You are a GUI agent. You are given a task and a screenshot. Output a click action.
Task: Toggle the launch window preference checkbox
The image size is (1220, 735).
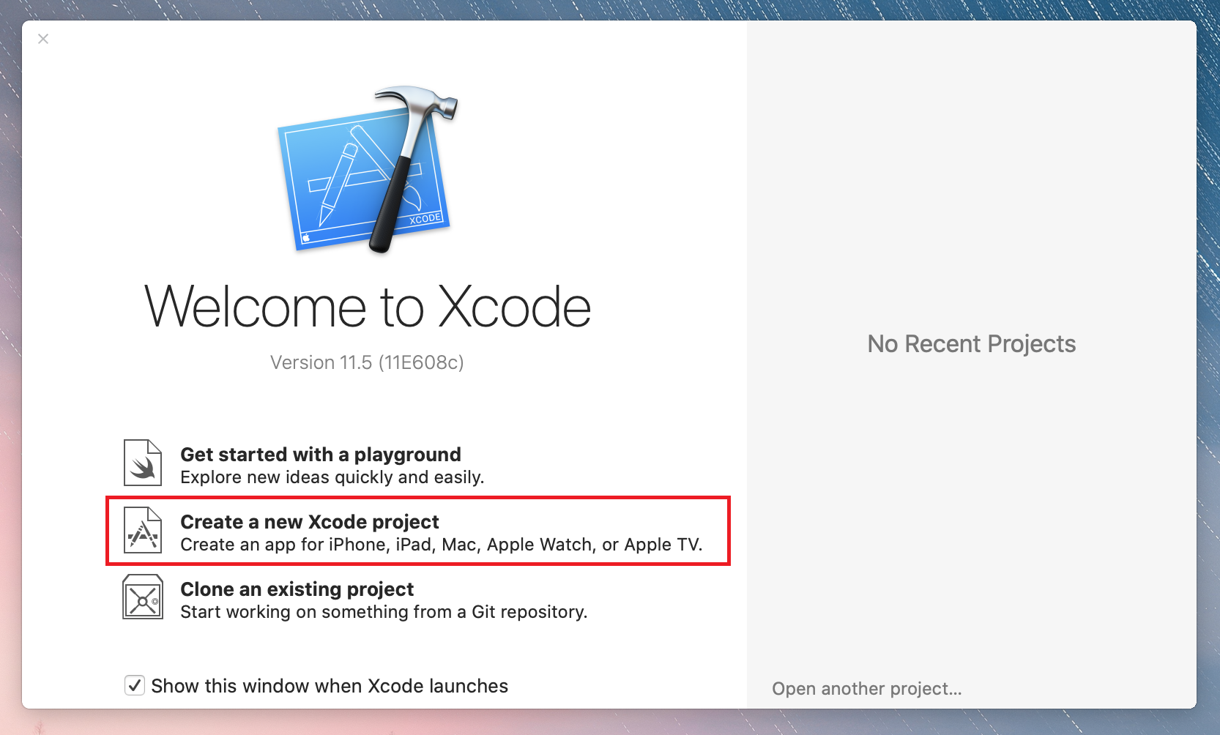[134, 686]
